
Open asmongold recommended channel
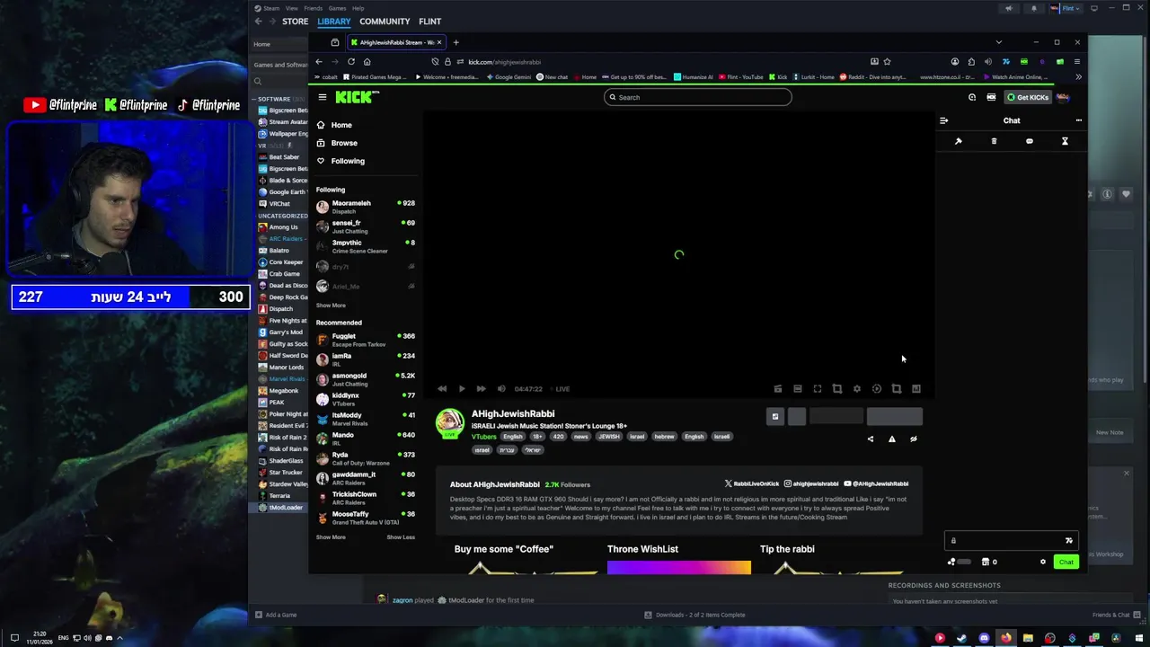365,379
